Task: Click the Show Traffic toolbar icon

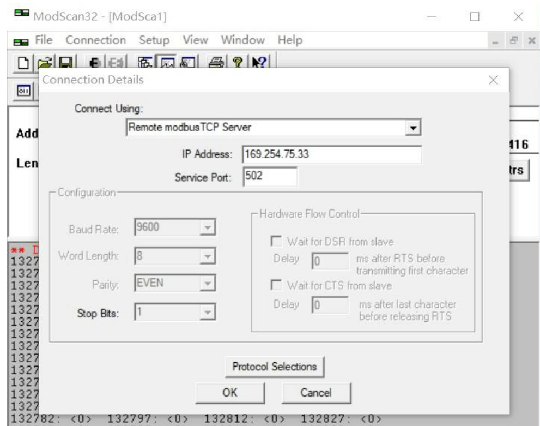Action: pos(188,63)
